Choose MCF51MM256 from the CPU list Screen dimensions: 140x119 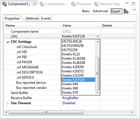pos(78,46)
